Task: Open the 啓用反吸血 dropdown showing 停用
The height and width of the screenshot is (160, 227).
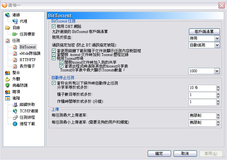Action: (x=217, y=38)
